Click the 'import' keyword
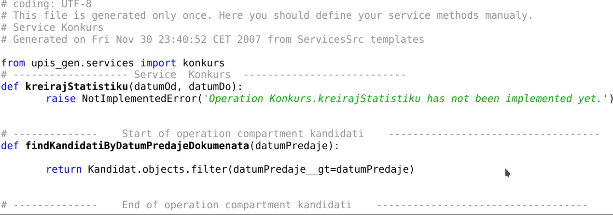This screenshot has height=215, width=613. [x=158, y=63]
